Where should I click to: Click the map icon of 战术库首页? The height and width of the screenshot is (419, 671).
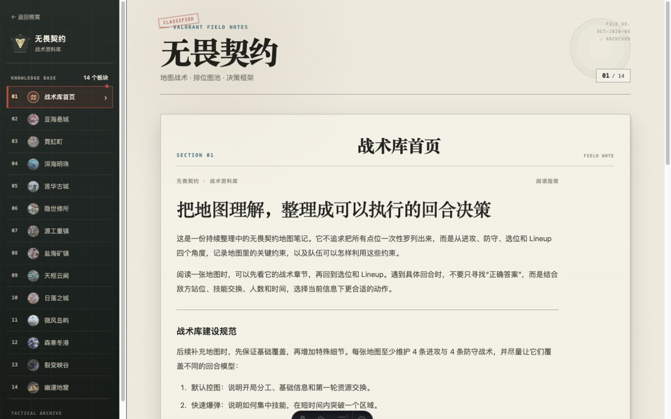pyautogui.click(x=33, y=97)
